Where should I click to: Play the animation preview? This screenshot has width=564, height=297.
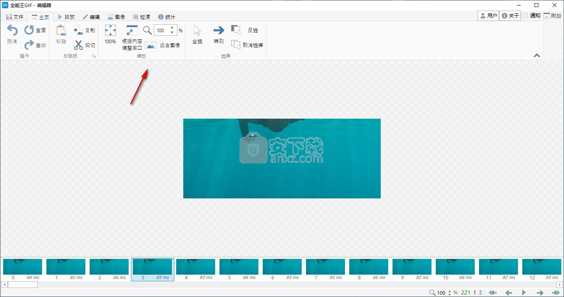pos(524,293)
